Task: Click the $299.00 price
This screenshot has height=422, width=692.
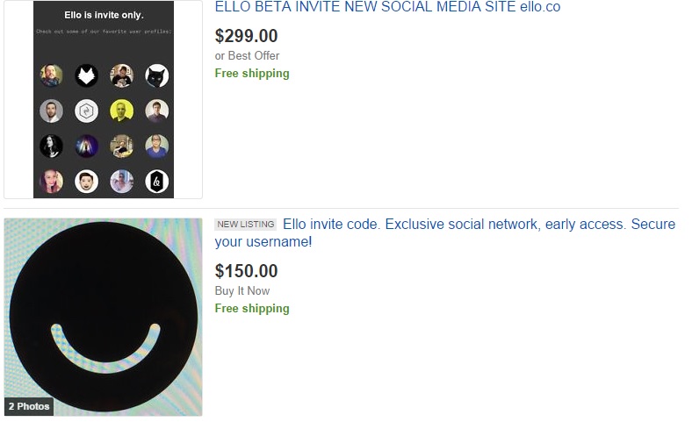Action: point(246,36)
